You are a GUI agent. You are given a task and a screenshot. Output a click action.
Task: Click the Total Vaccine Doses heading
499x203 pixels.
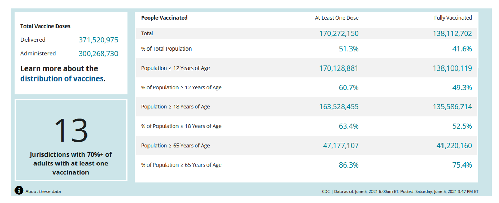pos(45,26)
